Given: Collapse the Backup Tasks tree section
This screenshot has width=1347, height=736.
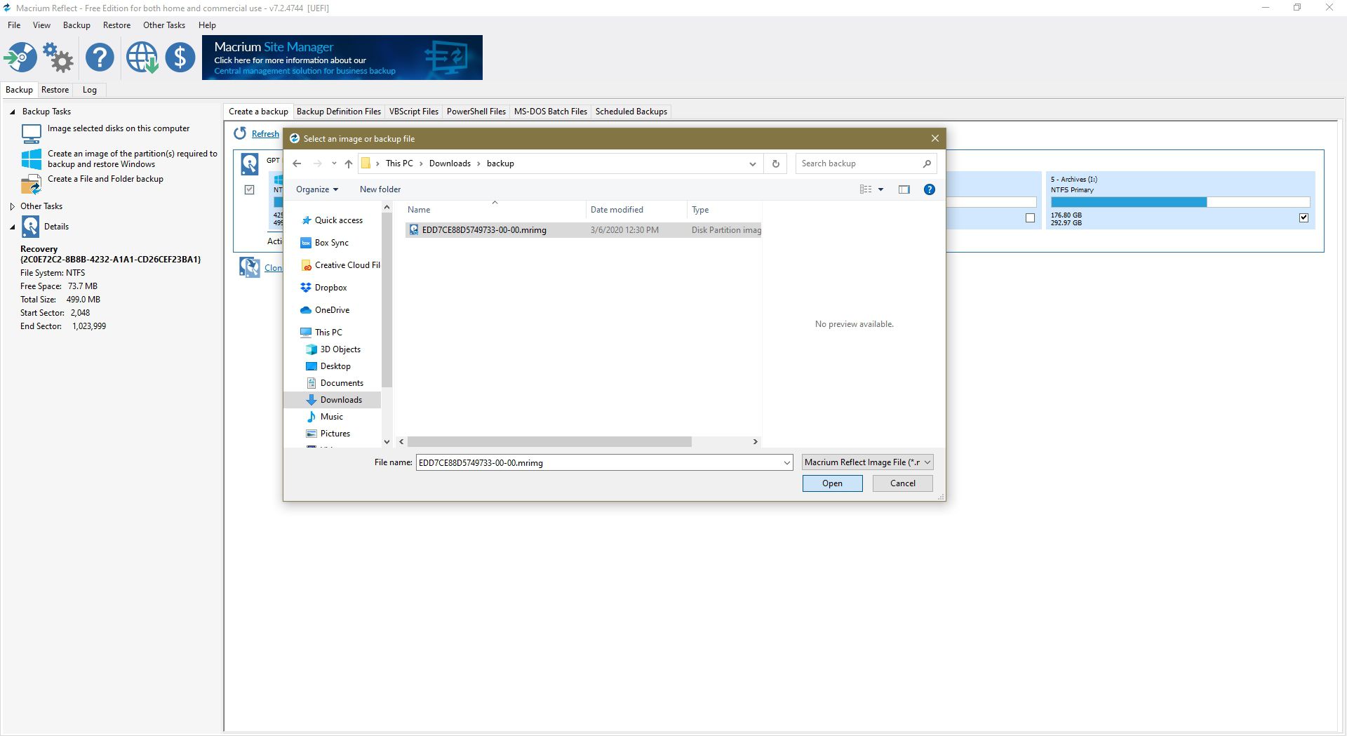Looking at the screenshot, I should click(x=12, y=112).
